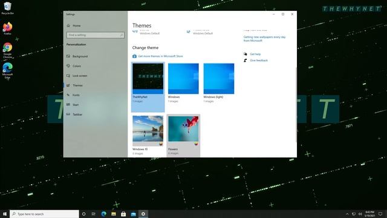Open Microsoft Store from the taskbar
Screen dimensions: 387x218
click(x=123, y=214)
